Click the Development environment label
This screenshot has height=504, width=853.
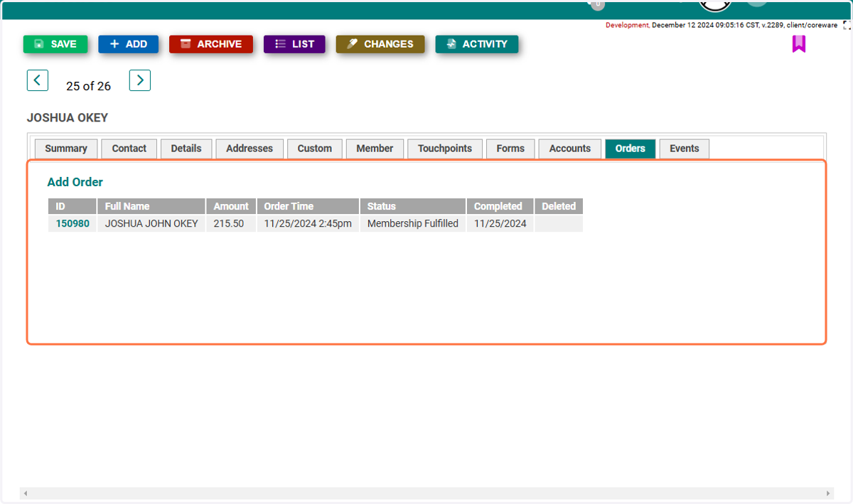pos(627,25)
